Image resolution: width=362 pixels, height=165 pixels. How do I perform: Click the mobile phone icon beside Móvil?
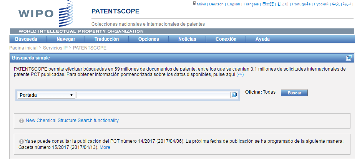[x=194, y=3]
